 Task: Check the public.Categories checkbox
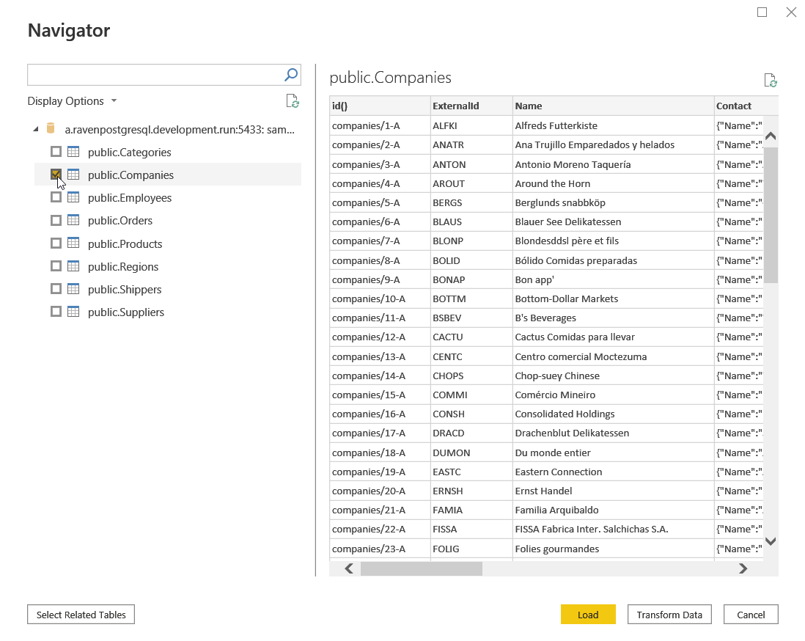click(x=56, y=152)
